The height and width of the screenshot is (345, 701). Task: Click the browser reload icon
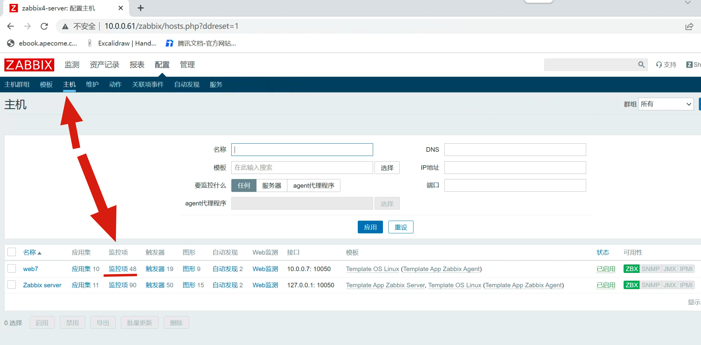44,26
